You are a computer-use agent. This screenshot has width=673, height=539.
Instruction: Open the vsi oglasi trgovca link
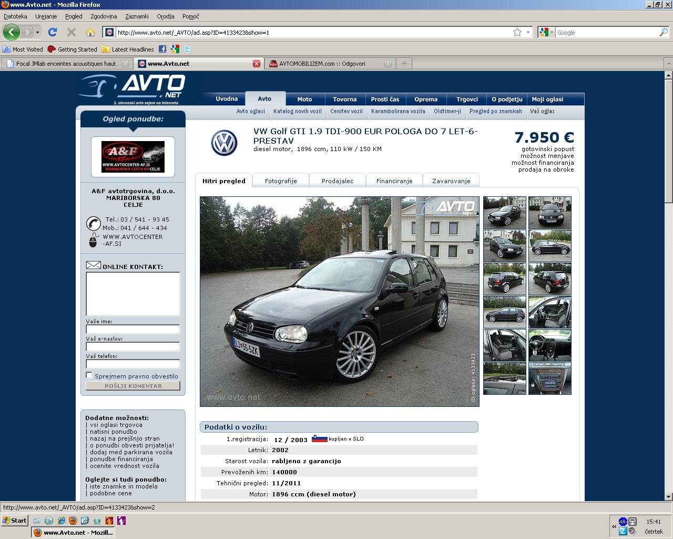[116, 425]
